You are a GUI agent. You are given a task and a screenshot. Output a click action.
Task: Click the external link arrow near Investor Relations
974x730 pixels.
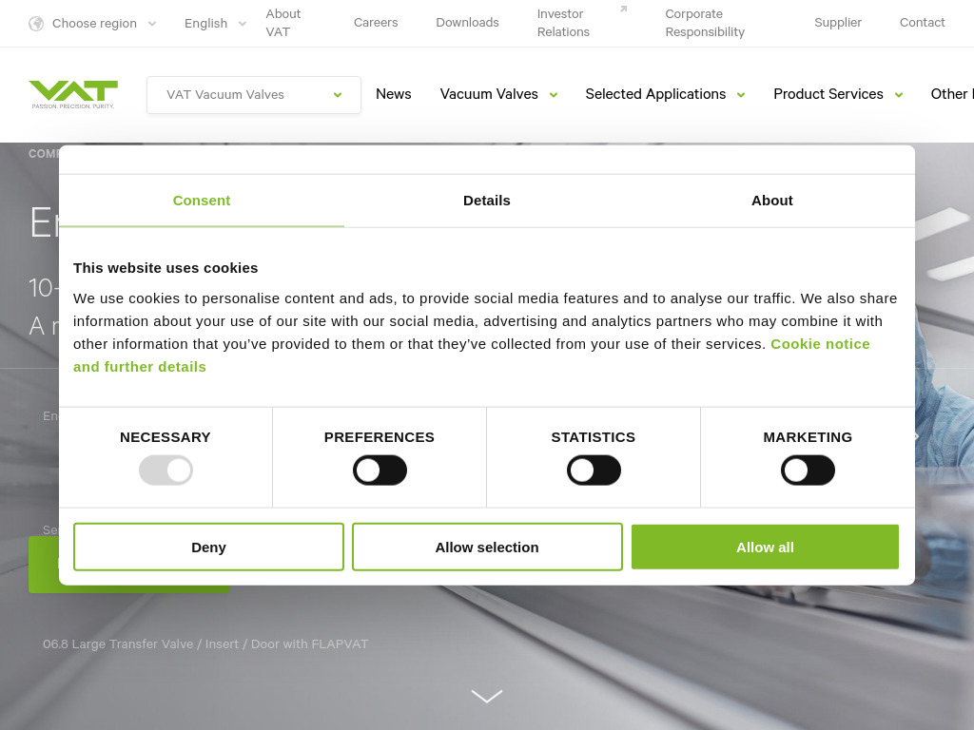624,9
